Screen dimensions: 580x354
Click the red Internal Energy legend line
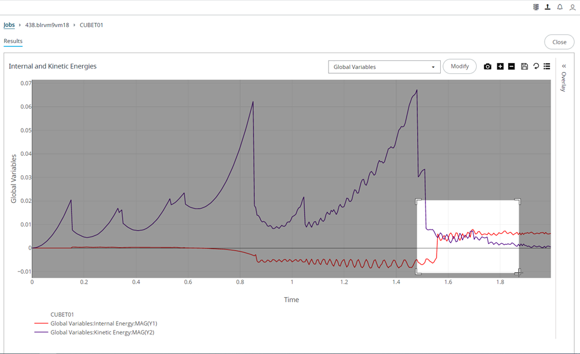(41, 323)
